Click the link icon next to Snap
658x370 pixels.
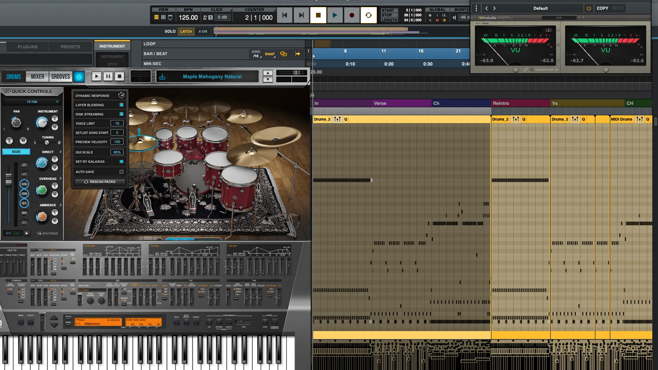[x=283, y=54]
